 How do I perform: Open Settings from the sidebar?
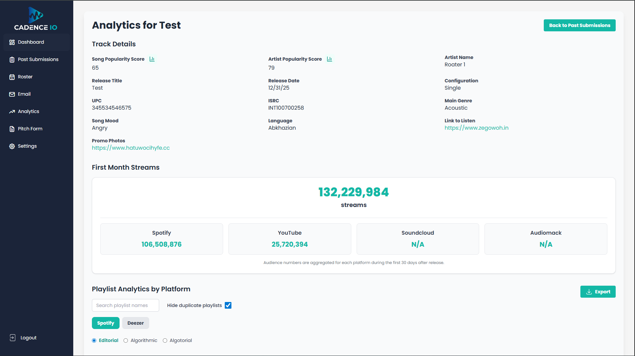[37, 146]
